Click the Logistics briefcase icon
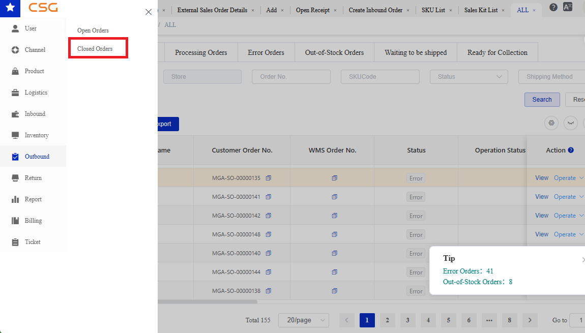Image resolution: width=585 pixels, height=333 pixels. coord(15,93)
